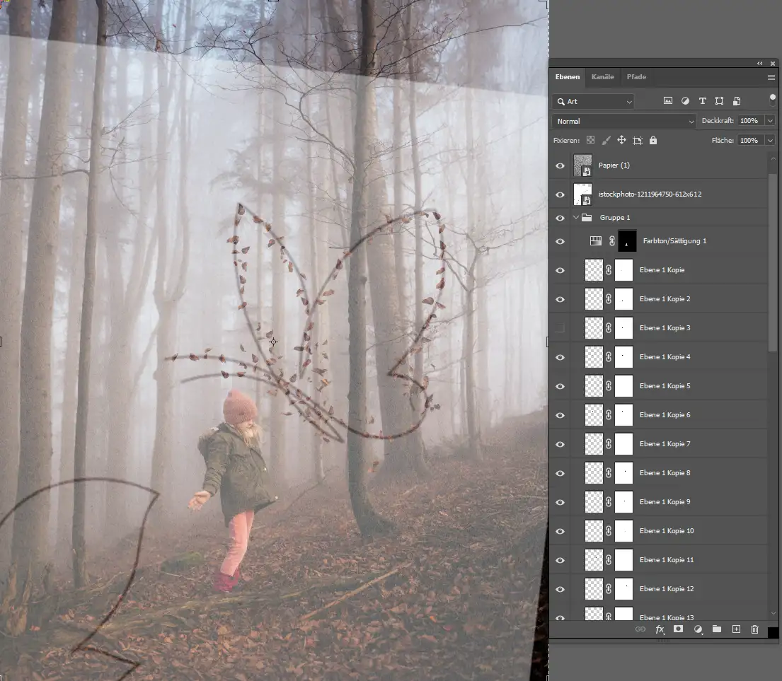The image size is (782, 681).
Task: Hide the Papier (1) layer
Action: point(560,165)
